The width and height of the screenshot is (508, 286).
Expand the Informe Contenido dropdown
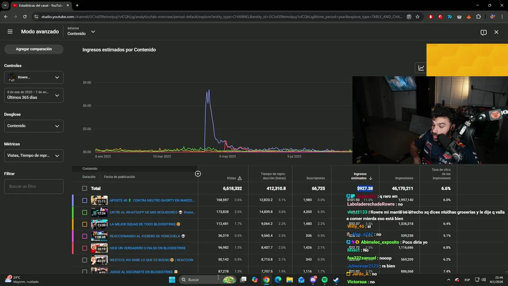(x=81, y=31)
